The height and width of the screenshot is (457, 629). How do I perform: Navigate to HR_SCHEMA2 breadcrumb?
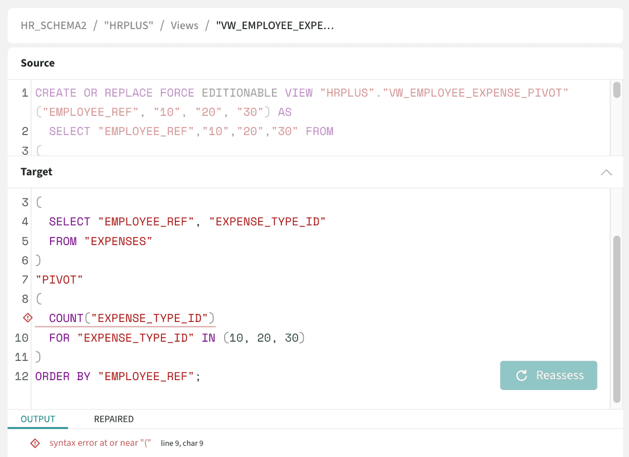point(54,26)
